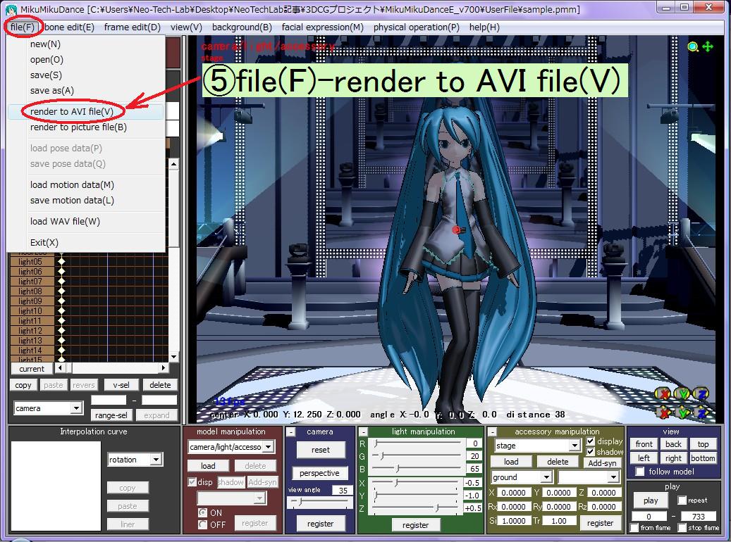Collapse the accessory manipulation panel
This screenshot has height=542, width=731.
(x=492, y=432)
